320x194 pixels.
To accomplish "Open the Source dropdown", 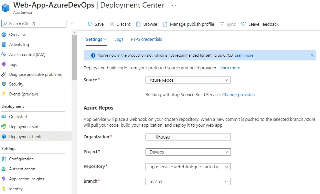I will (x=188, y=80).
